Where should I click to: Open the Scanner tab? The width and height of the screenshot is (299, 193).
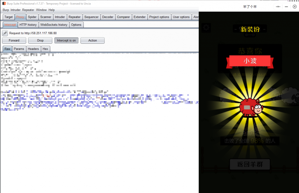pos(46,17)
